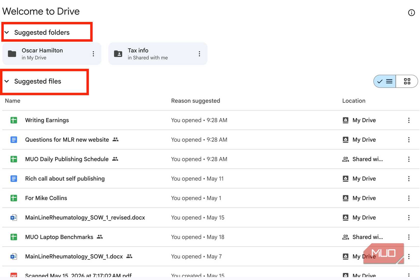Click the Sheets icon for For Mike Collins
This screenshot has width=420, height=280.
coord(14,198)
